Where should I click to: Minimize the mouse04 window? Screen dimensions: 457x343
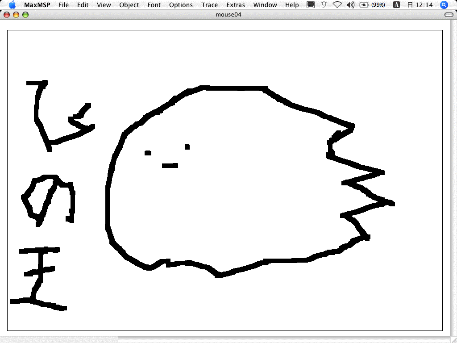coord(16,15)
